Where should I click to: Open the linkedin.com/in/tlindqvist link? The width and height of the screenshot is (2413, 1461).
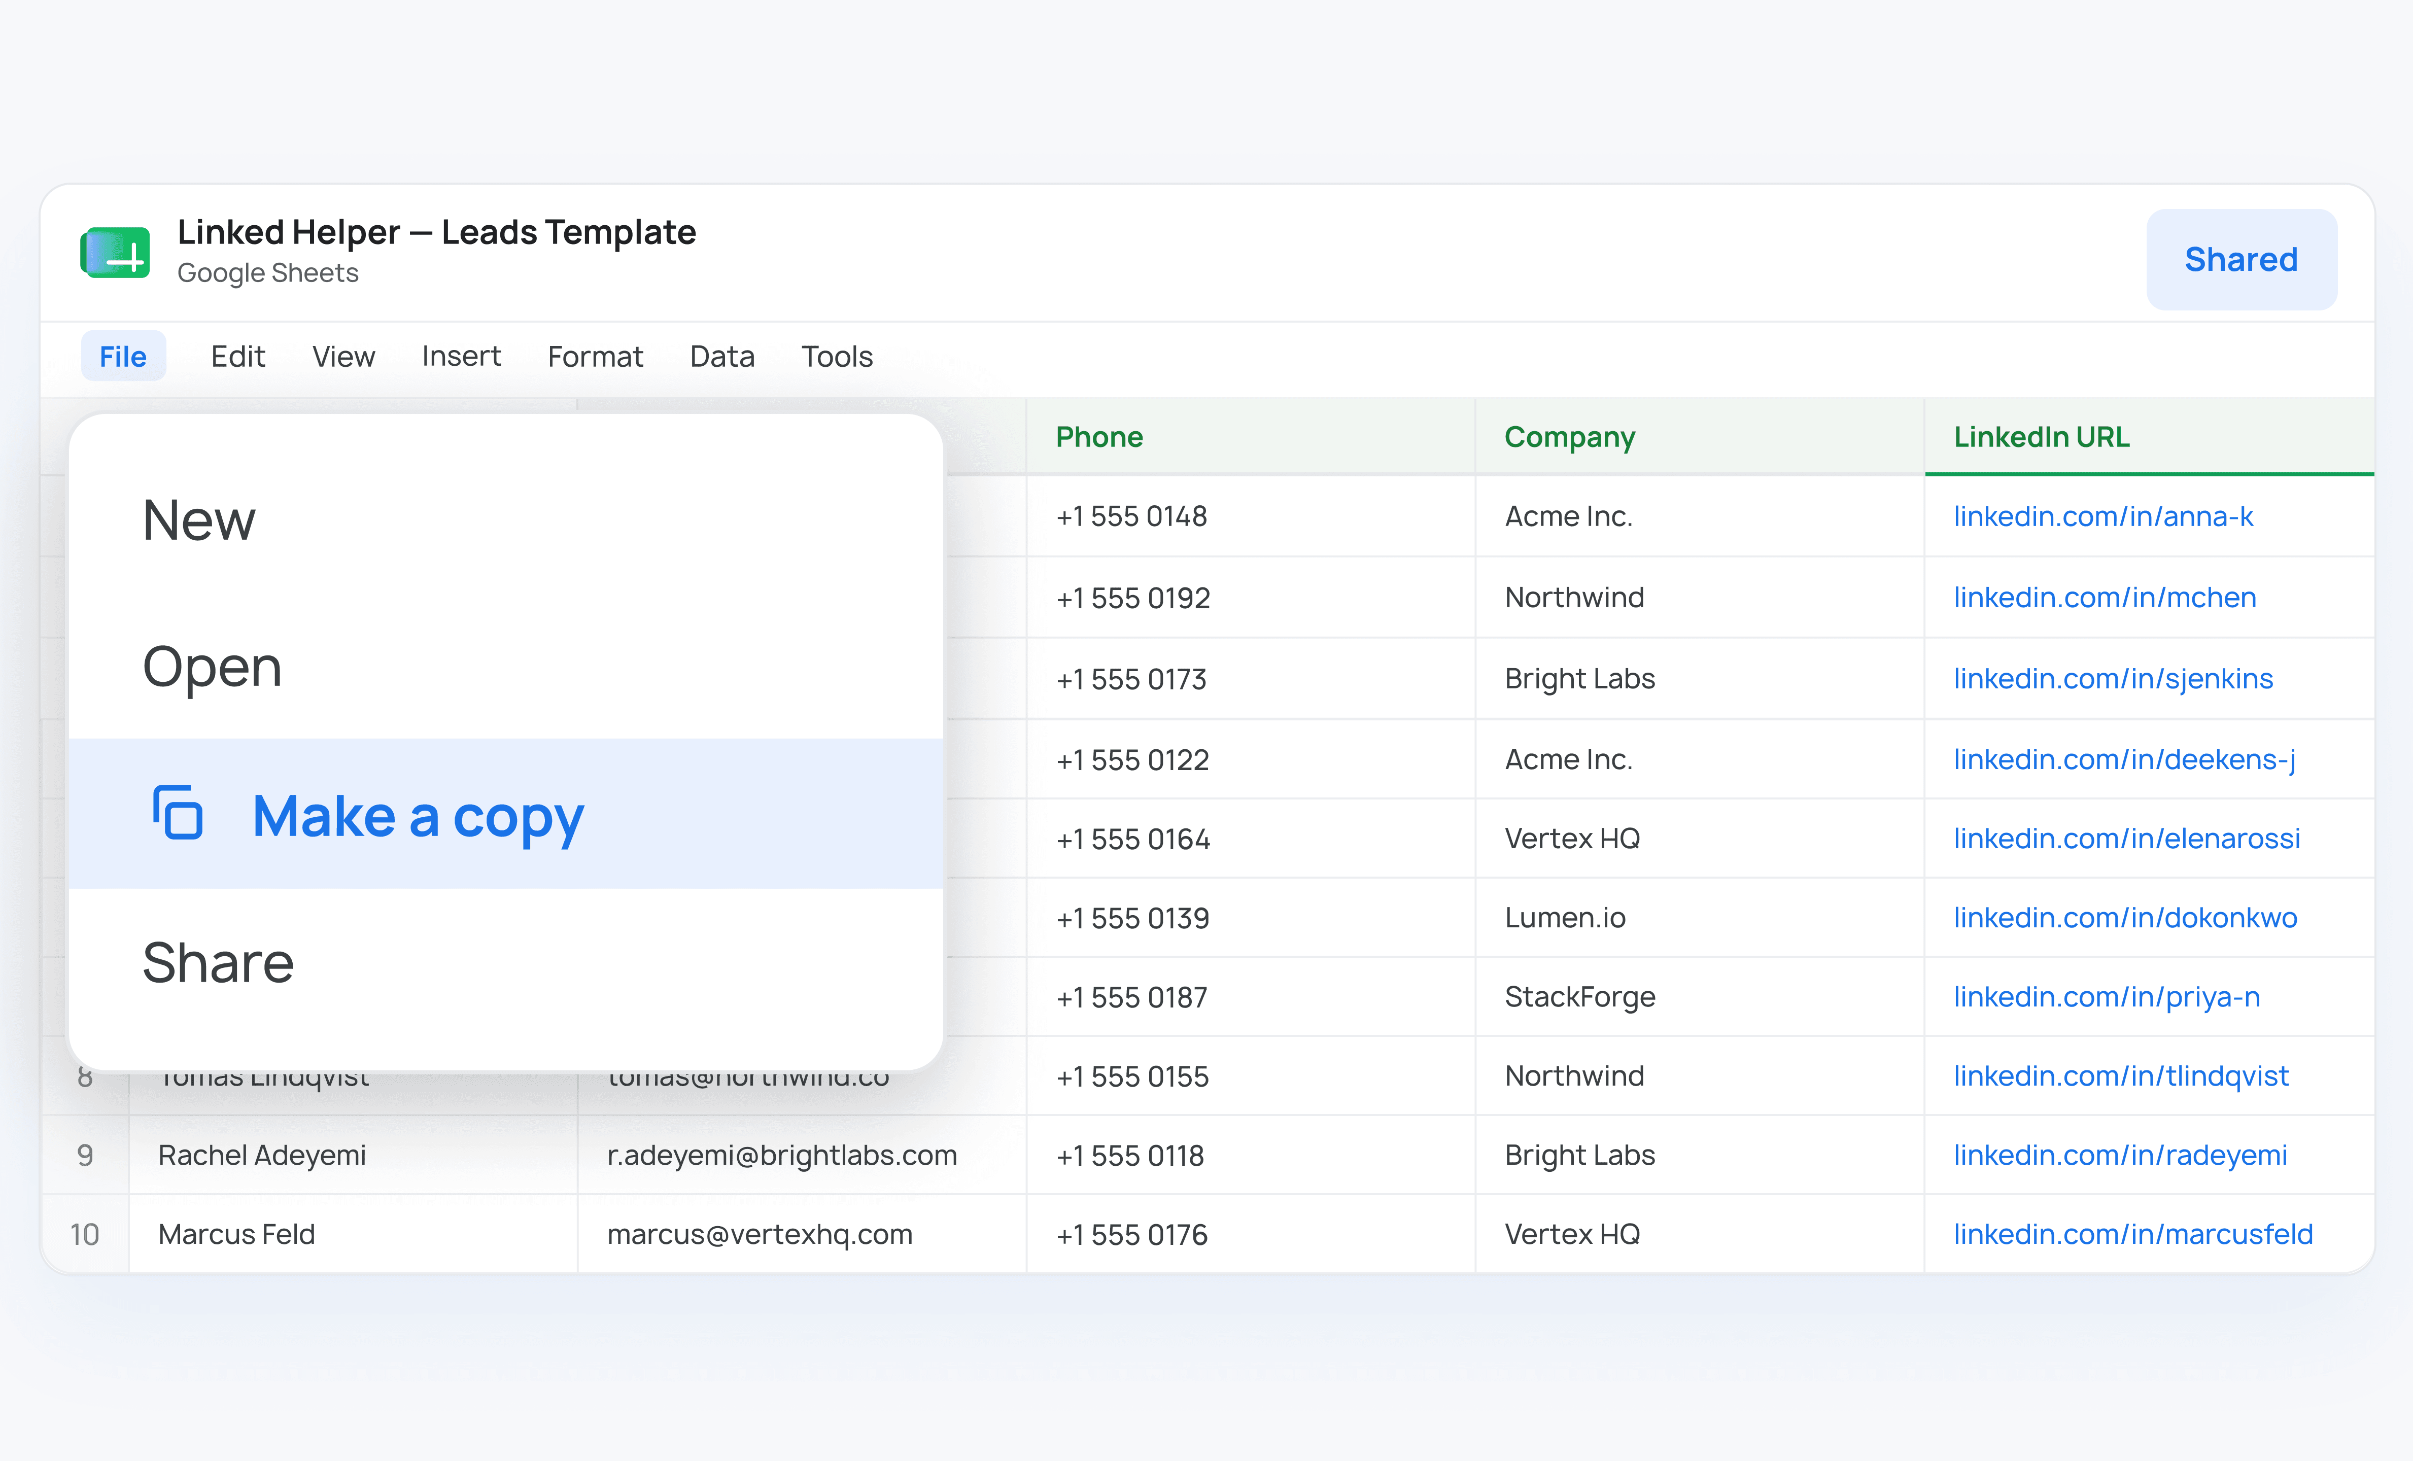2121,1077
